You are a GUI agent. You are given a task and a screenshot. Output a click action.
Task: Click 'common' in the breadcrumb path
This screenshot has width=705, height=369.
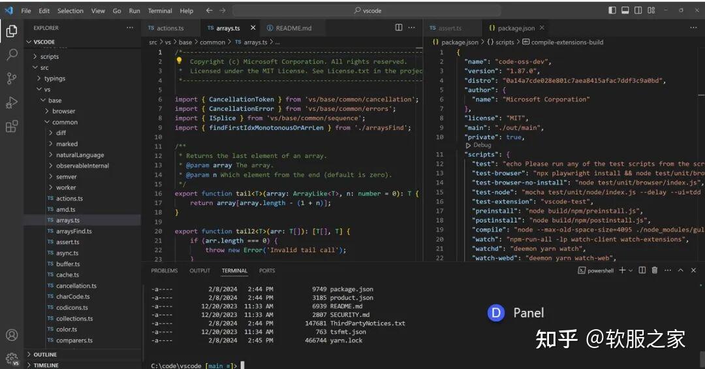pyautogui.click(x=212, y=42)
